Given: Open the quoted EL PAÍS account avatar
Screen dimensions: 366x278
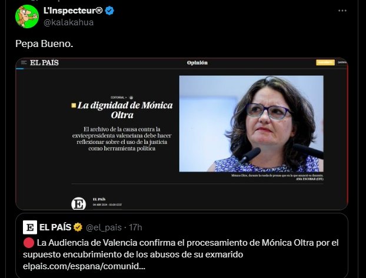Looking at the screenshot, I should [30, 227].
